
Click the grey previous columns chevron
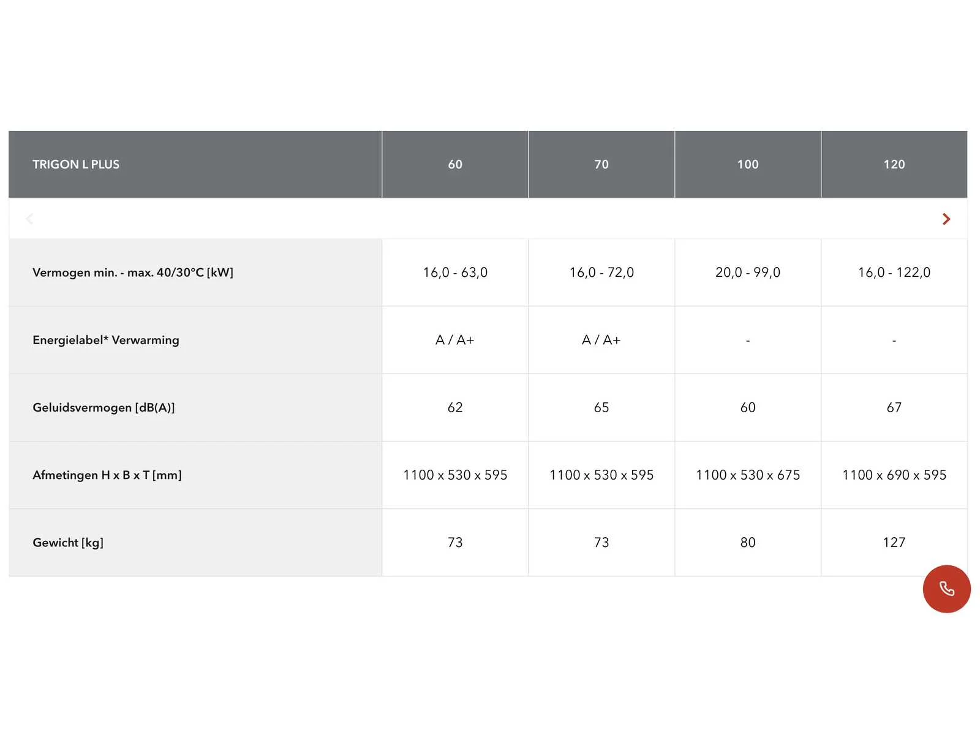29,219
